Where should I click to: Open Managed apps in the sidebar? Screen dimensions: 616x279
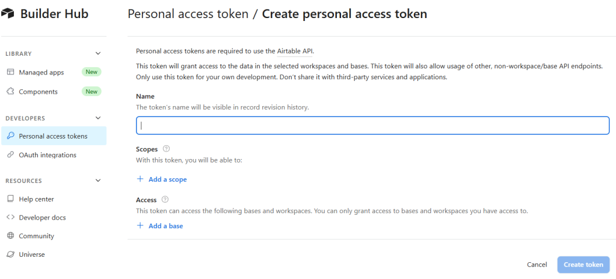(x=54, y=72)
